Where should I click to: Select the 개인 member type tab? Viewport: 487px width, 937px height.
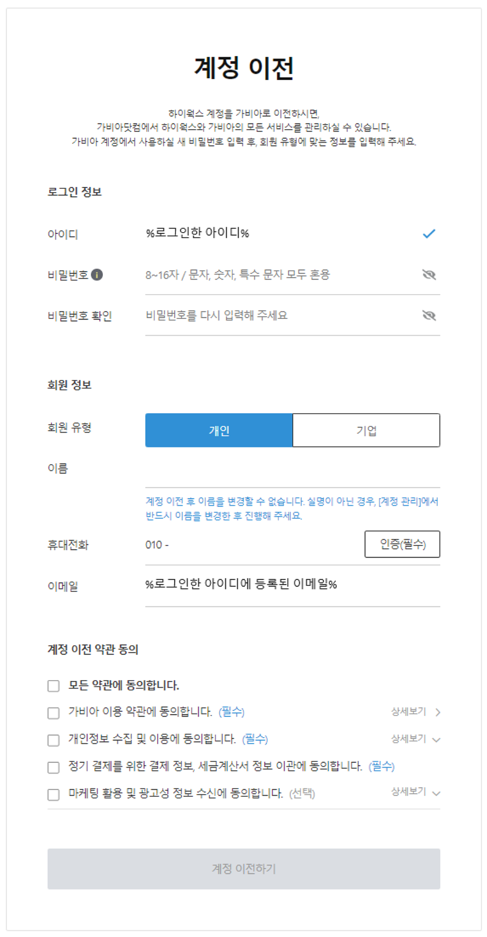[219, 430]
